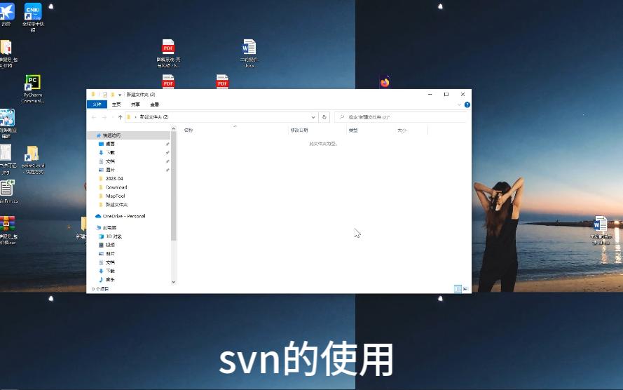Select the Word docx file on the desktop top row
The width and height of the screenshot is (623, 390).
tap(249, 53)
